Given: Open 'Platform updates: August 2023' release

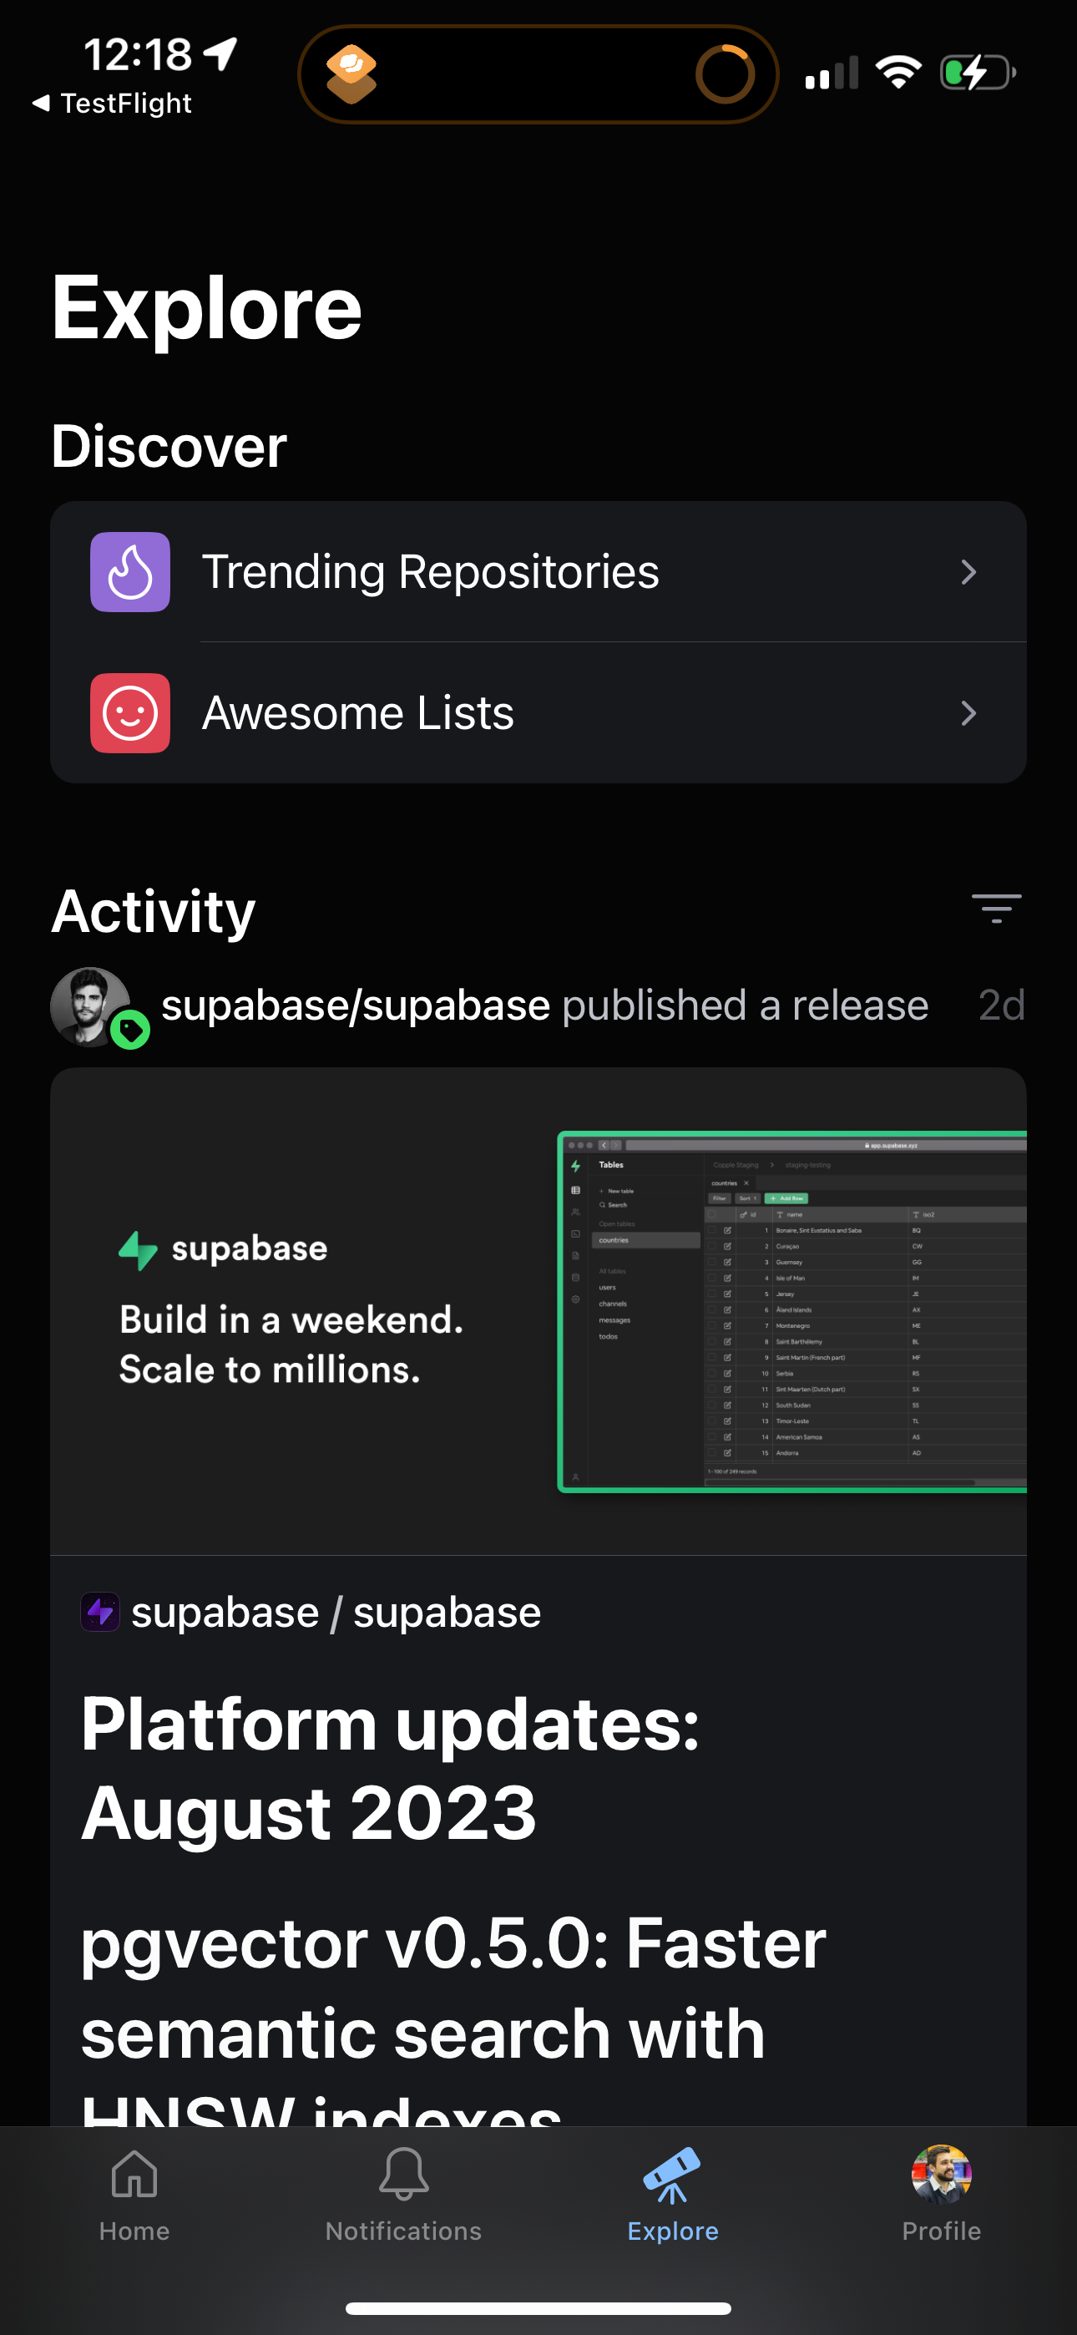Looking at the screenshot, I should tap(390, 1768).
